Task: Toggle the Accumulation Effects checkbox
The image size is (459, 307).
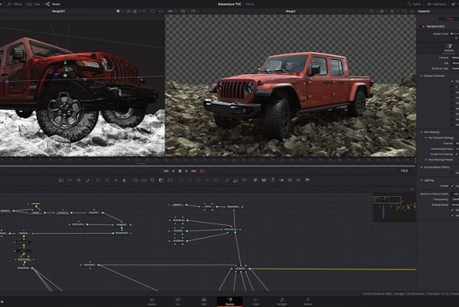Action: 453,173
